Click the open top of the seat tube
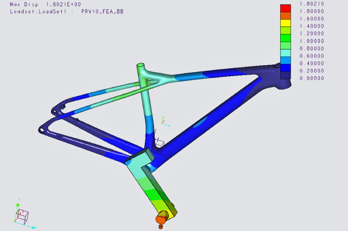Viewport: 348px width, 231px height. 141,66
